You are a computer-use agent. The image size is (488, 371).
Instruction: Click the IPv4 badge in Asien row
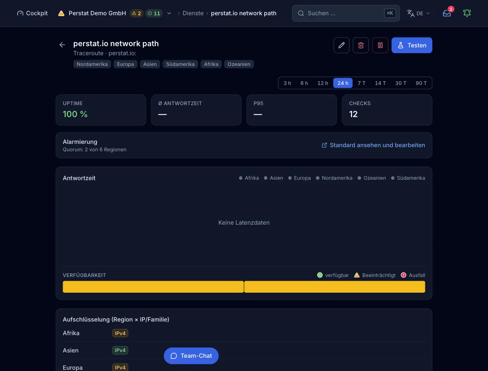120,350
